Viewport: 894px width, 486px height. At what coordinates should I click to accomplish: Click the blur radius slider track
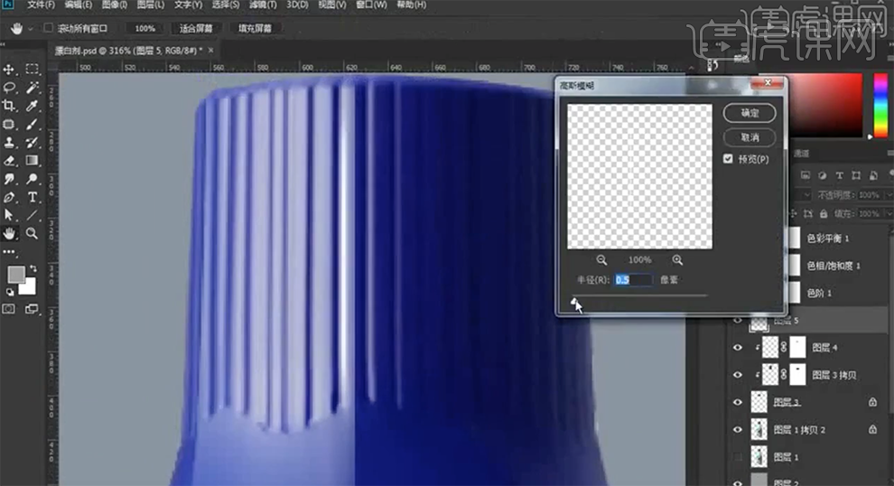pyautogui.click(x=641, y=295)
